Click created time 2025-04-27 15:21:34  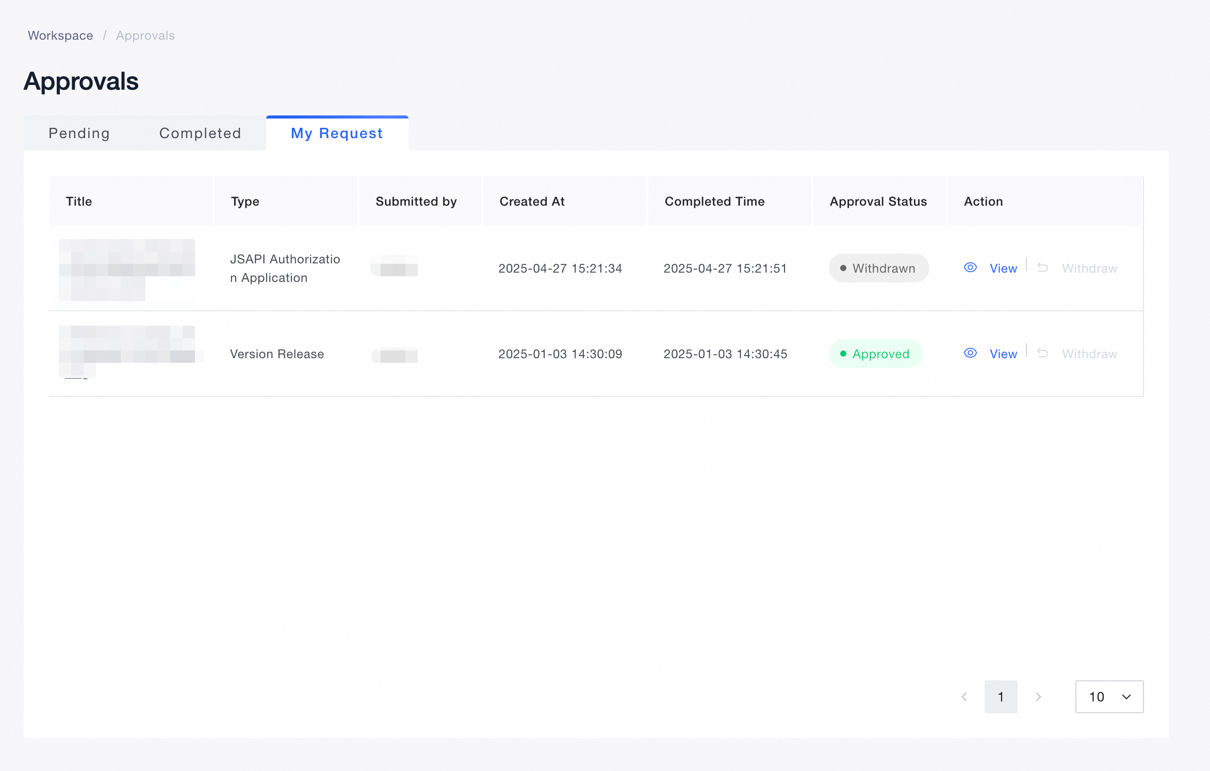[x=560, y=268]
